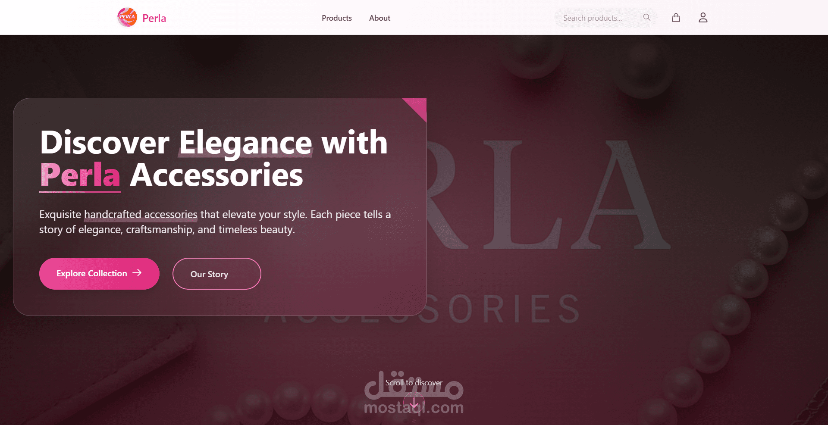Open the user account profile icon
Image resolution: width=828 pixels, height=425 pixels.
click(x=703, y=18)
